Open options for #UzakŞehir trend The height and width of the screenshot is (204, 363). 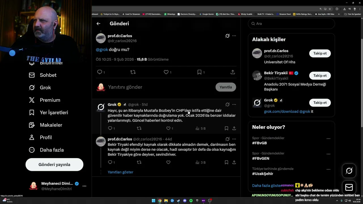pyautogui.click(x=328, y=169)
